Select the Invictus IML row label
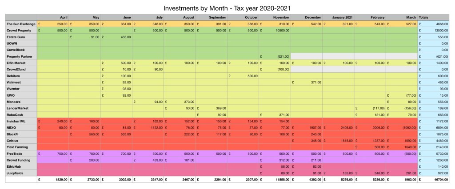 (x=17, y=121)
